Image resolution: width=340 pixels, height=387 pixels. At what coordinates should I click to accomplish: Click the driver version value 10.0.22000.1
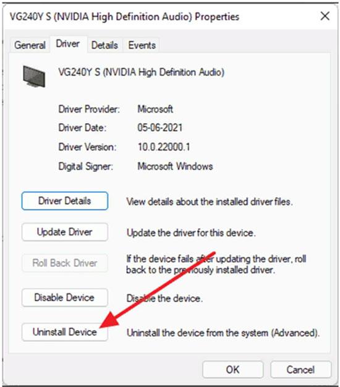[x=164, y=147]
